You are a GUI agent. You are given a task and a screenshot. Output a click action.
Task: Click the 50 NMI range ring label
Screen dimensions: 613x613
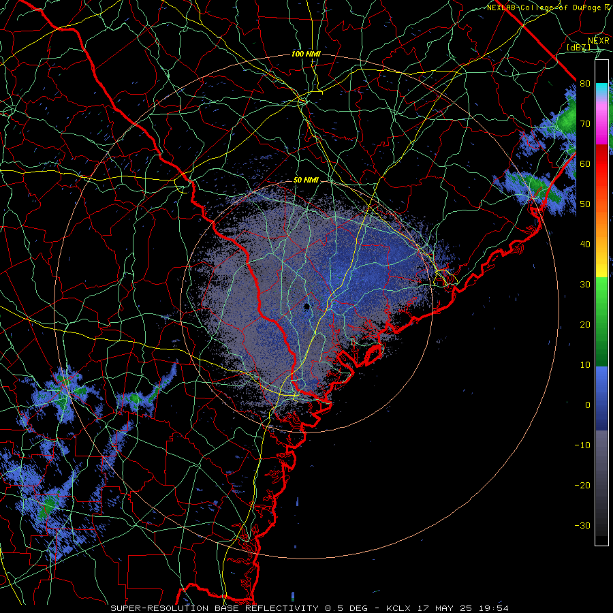306,180
